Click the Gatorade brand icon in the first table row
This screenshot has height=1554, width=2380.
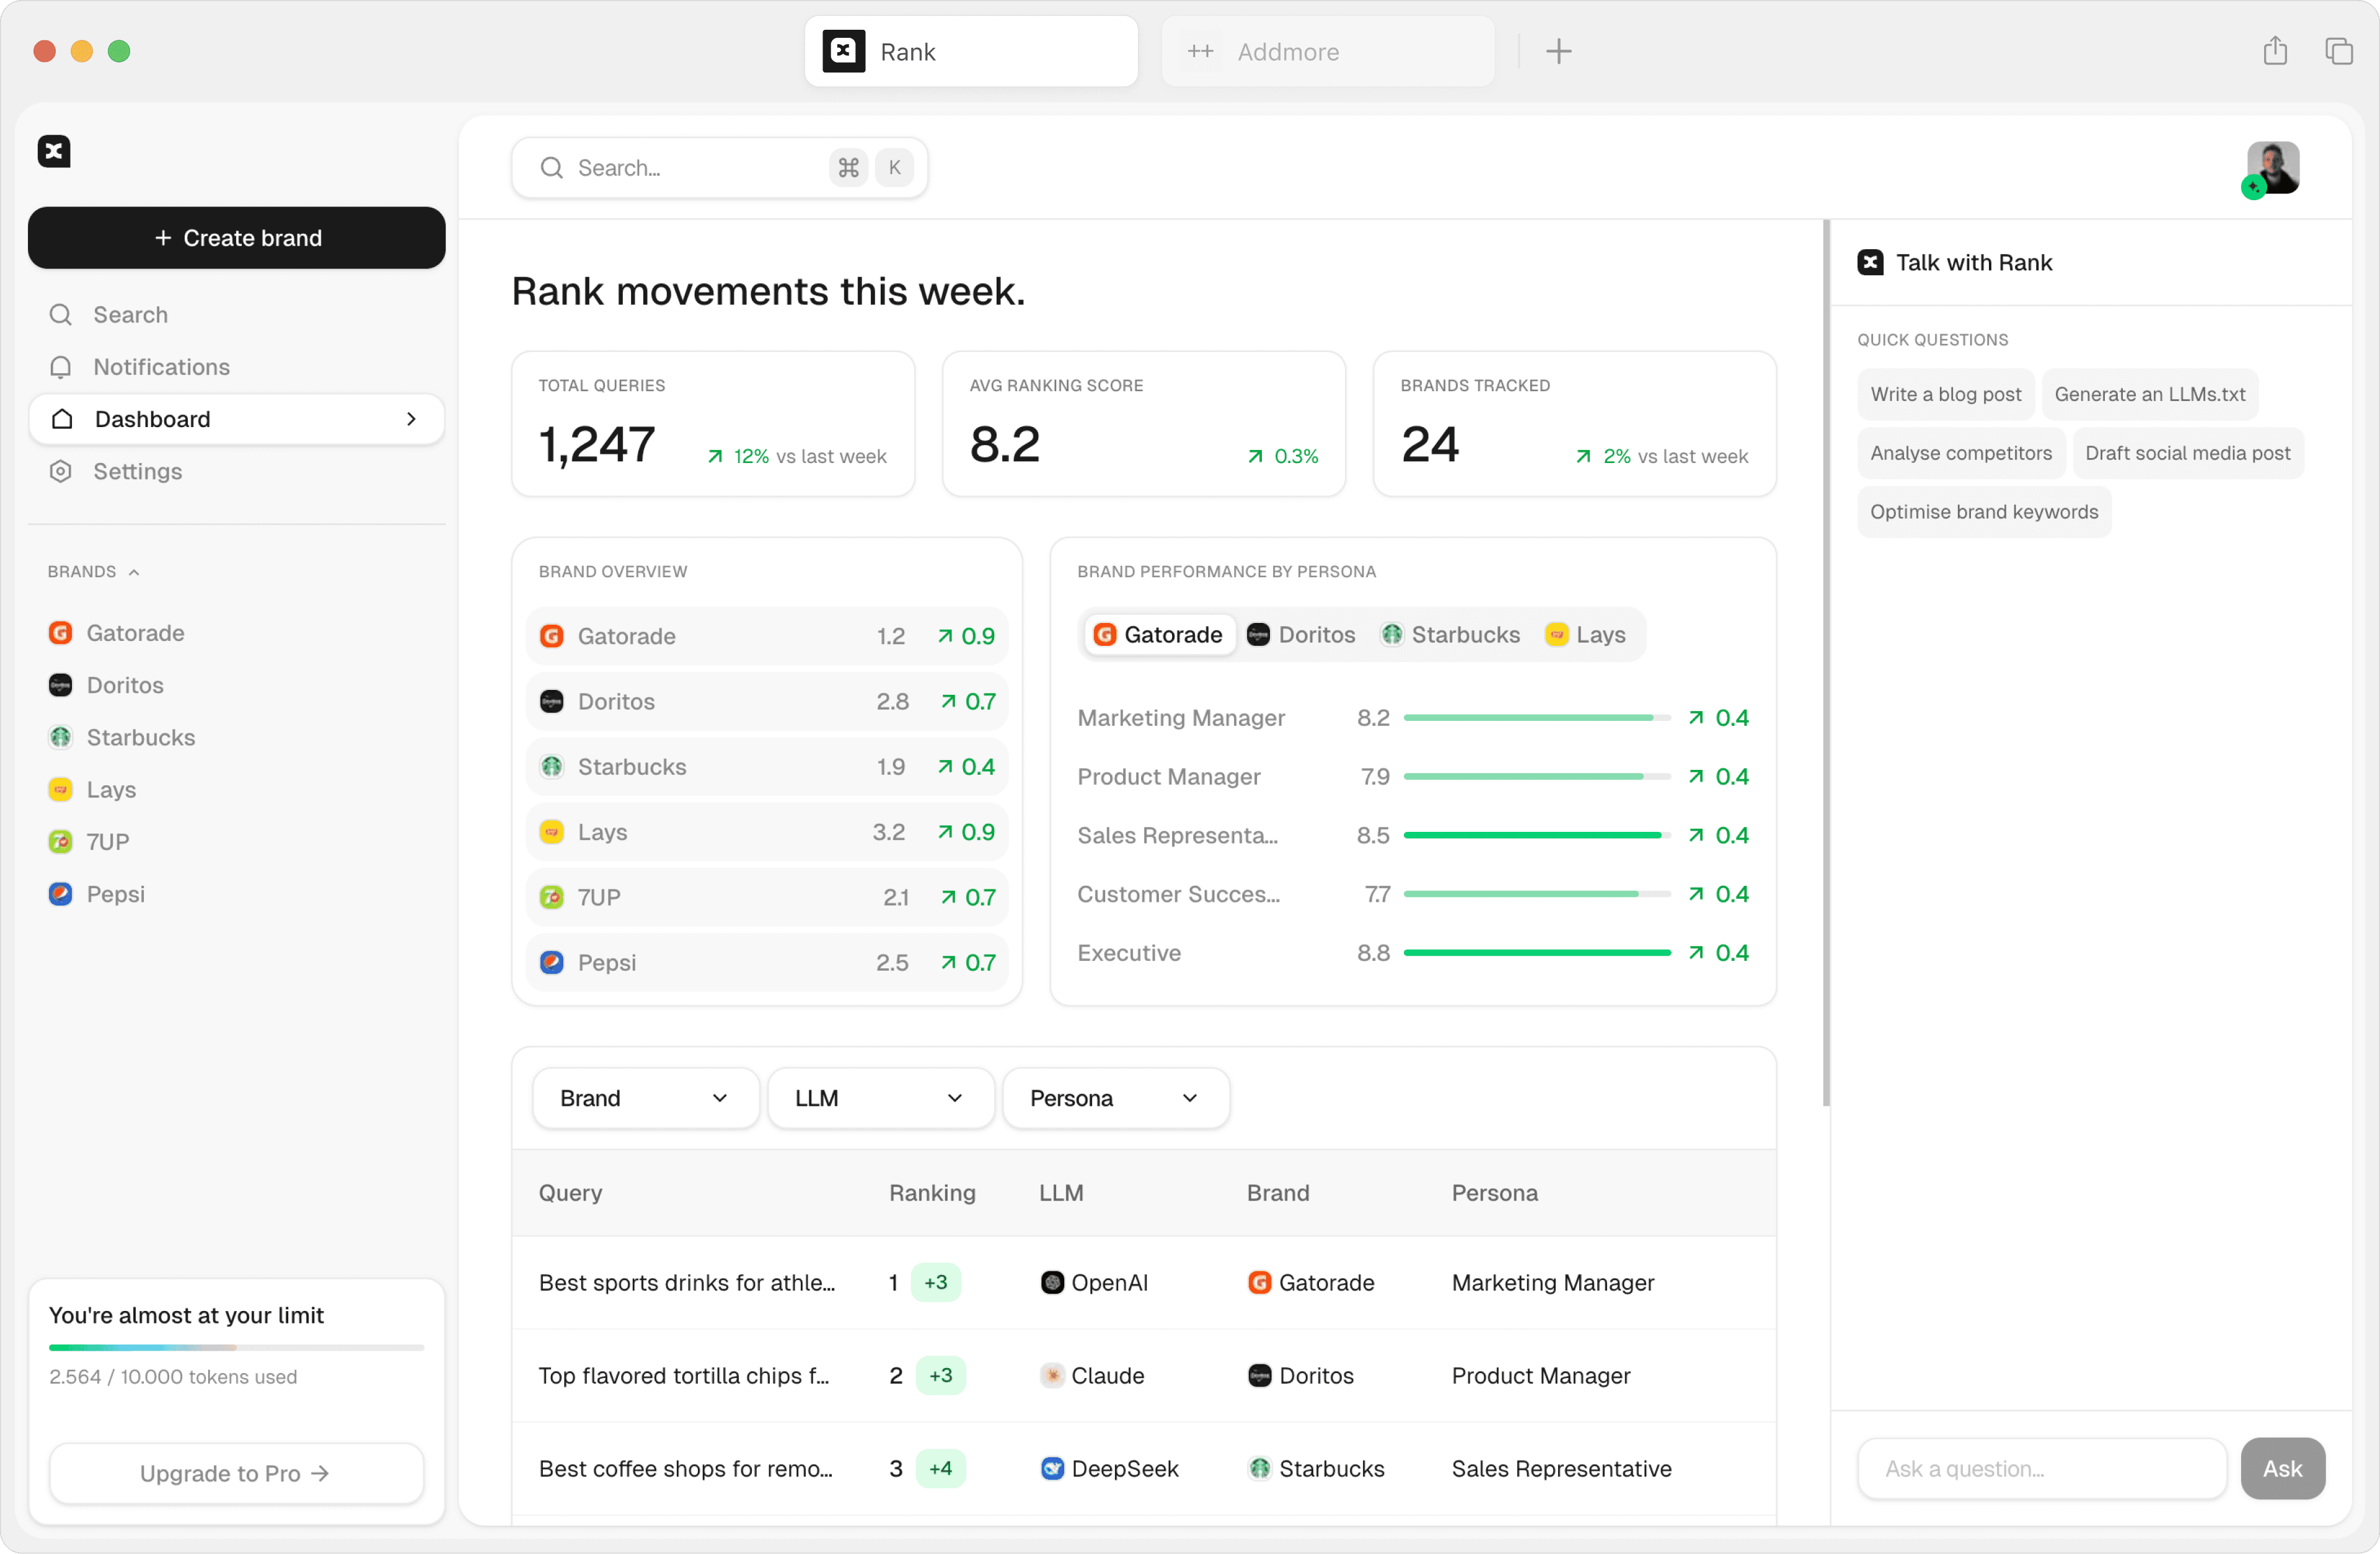(x=1259, y=1282)
